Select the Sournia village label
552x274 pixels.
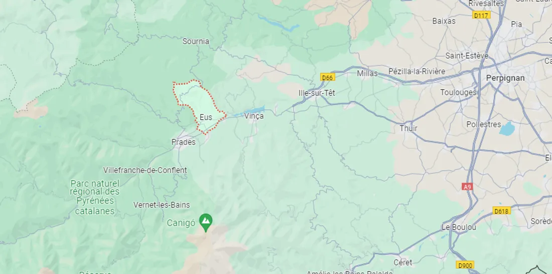tap(196, 42)
